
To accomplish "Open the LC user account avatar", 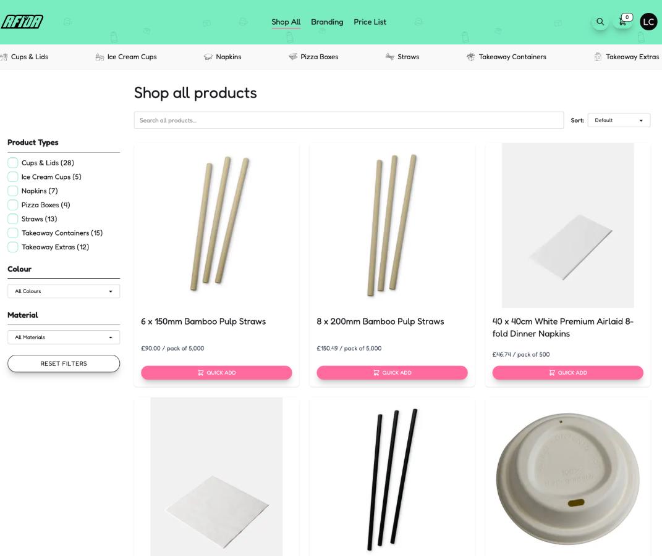I will 648,22.
